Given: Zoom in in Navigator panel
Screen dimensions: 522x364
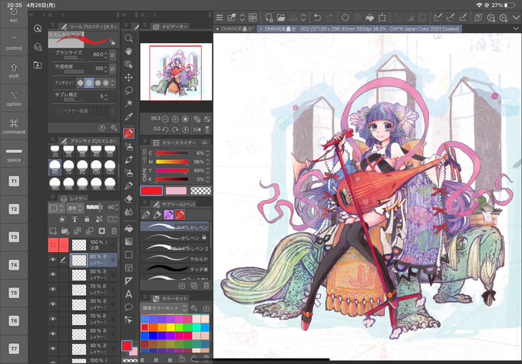Looking at the screenshot, I should [x=176, y=119].
